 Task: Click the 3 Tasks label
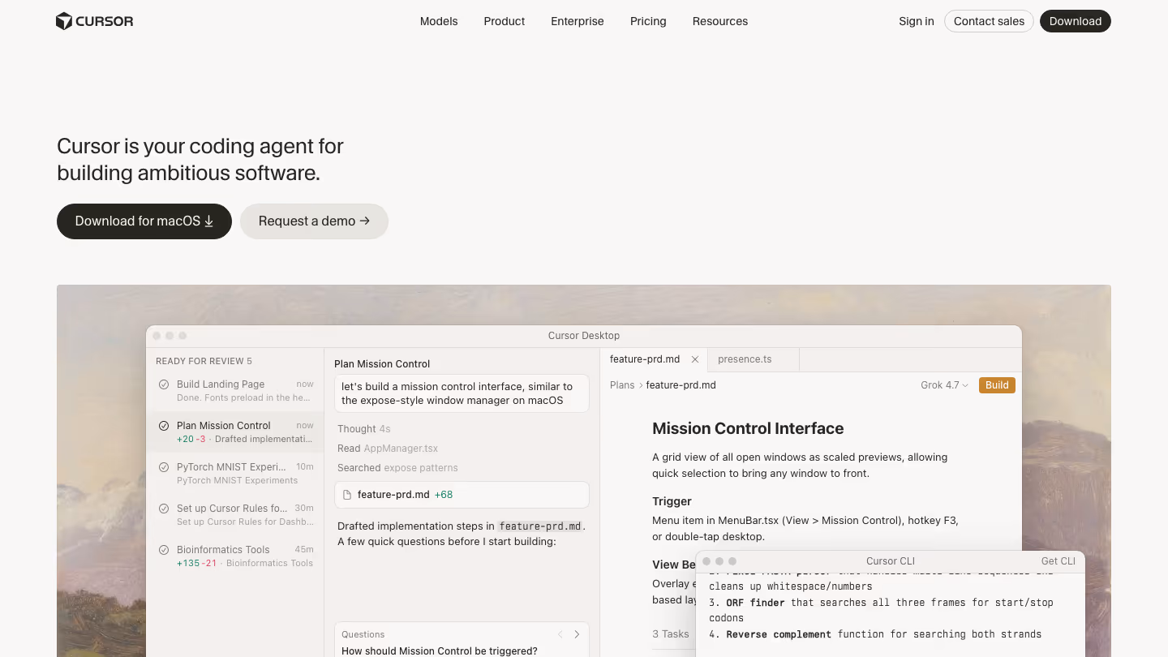[671, 634]
